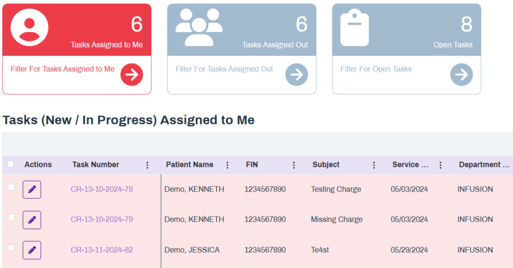Click the group people icon on card
The width and height of the screenshot is (513, 268).
199,27
